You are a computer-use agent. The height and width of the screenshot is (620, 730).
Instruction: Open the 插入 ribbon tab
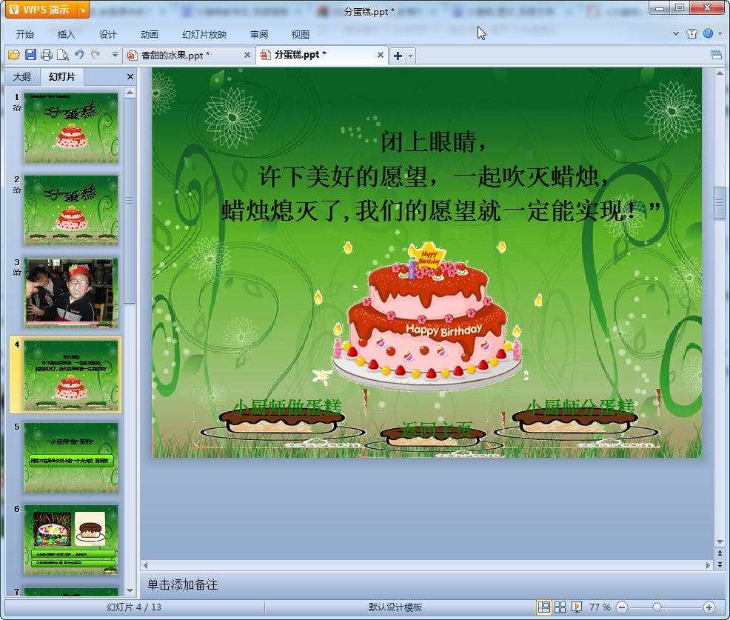pyautogui.click(x=66, y=35)
